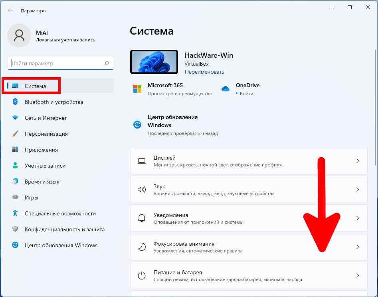This screenshot has height=297, width=378.
Task: Open Bluetooth и устройства section
Action: click(53, 102)
